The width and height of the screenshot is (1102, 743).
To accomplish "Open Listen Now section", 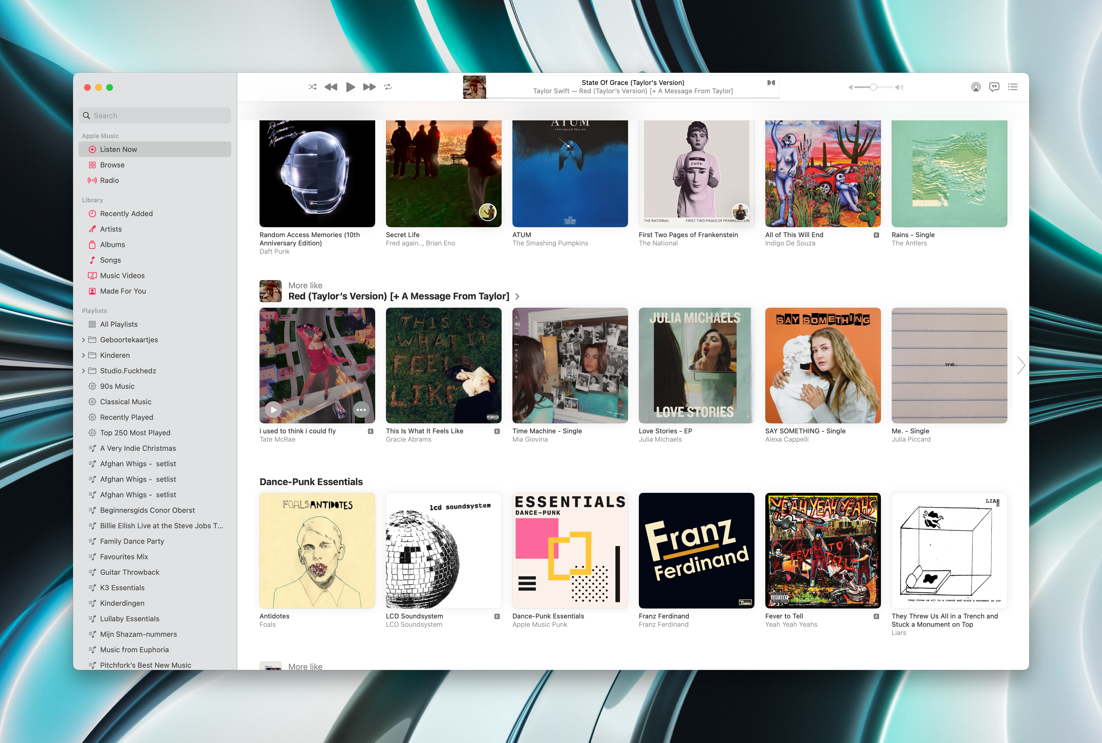I will [155, 149].
